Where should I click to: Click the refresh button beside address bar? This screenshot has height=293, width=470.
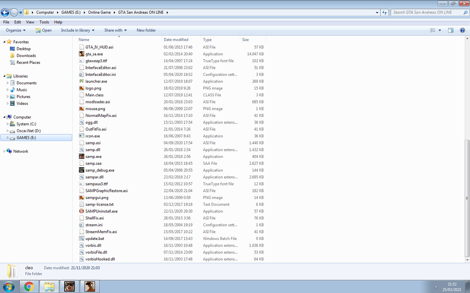click(384, 12)
